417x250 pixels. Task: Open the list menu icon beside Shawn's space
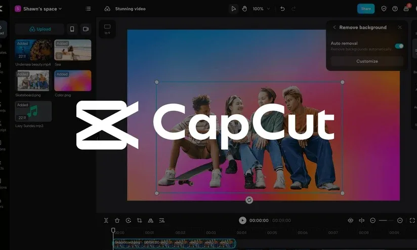(88, 9)
